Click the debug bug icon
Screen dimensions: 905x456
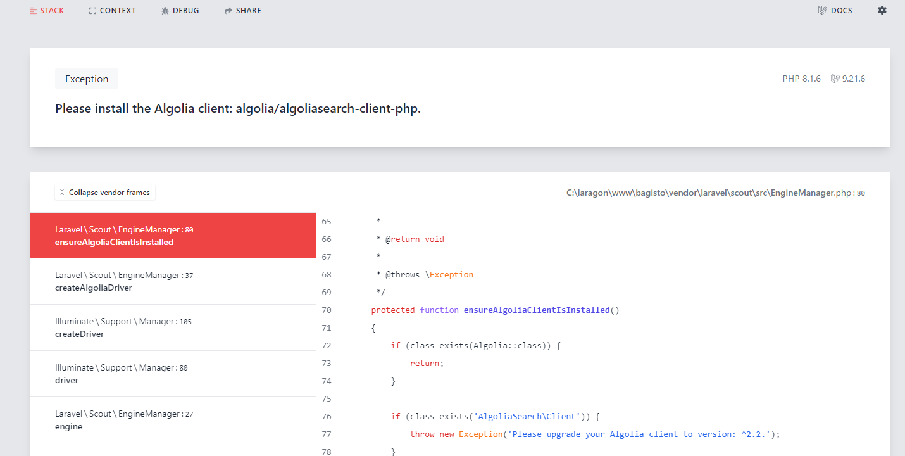click(165, 11)
